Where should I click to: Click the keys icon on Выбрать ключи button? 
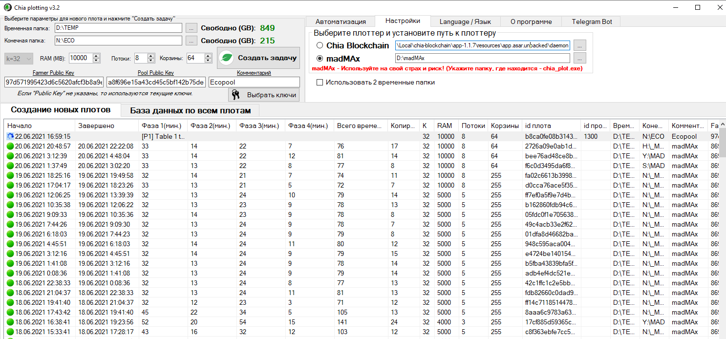pyautogui.click(x=235, y=95)
